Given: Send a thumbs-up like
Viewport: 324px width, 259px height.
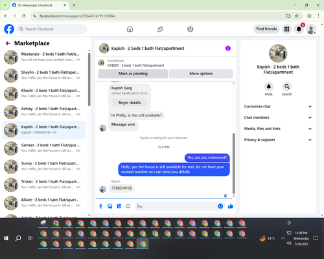Looking at the screenshot, I should pos(231,206).
